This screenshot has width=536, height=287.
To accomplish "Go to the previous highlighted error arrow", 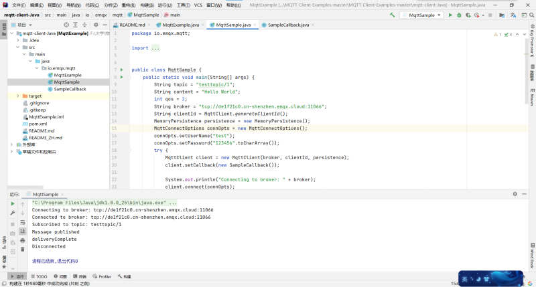I will (x=517, y=35).
